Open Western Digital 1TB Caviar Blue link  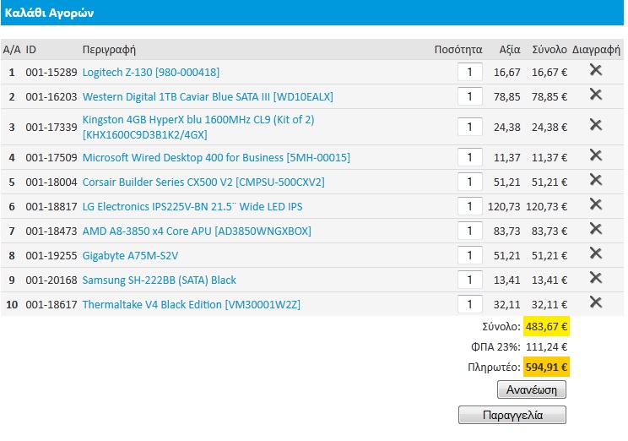208,96
